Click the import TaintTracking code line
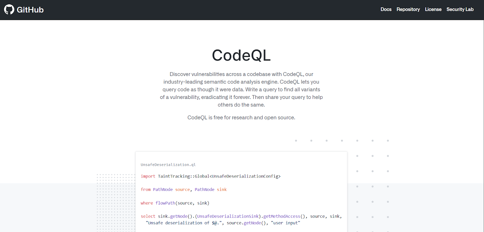Viewport: 484px width, 232px height. coord(211,176)
